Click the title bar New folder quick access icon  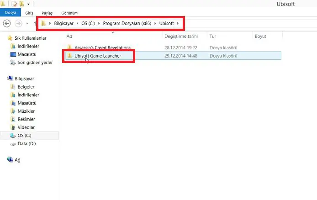pyautogui.click(x=21, y=4)
